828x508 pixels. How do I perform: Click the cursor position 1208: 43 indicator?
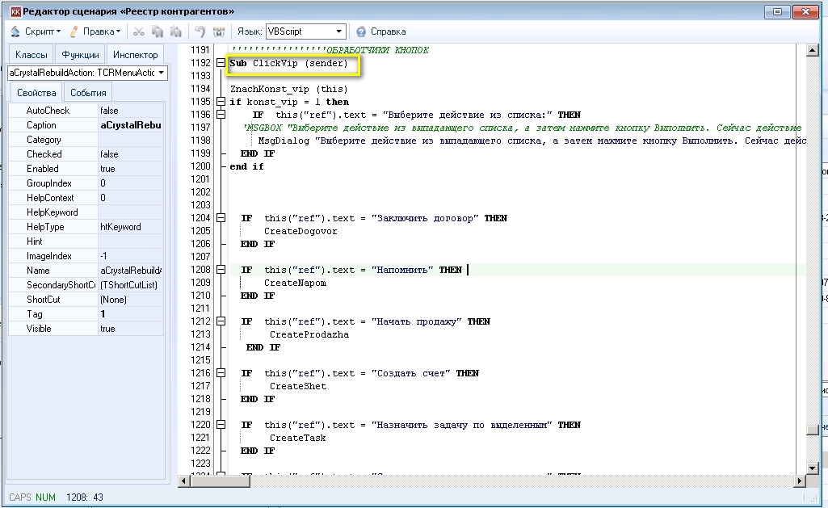point(85,498)
